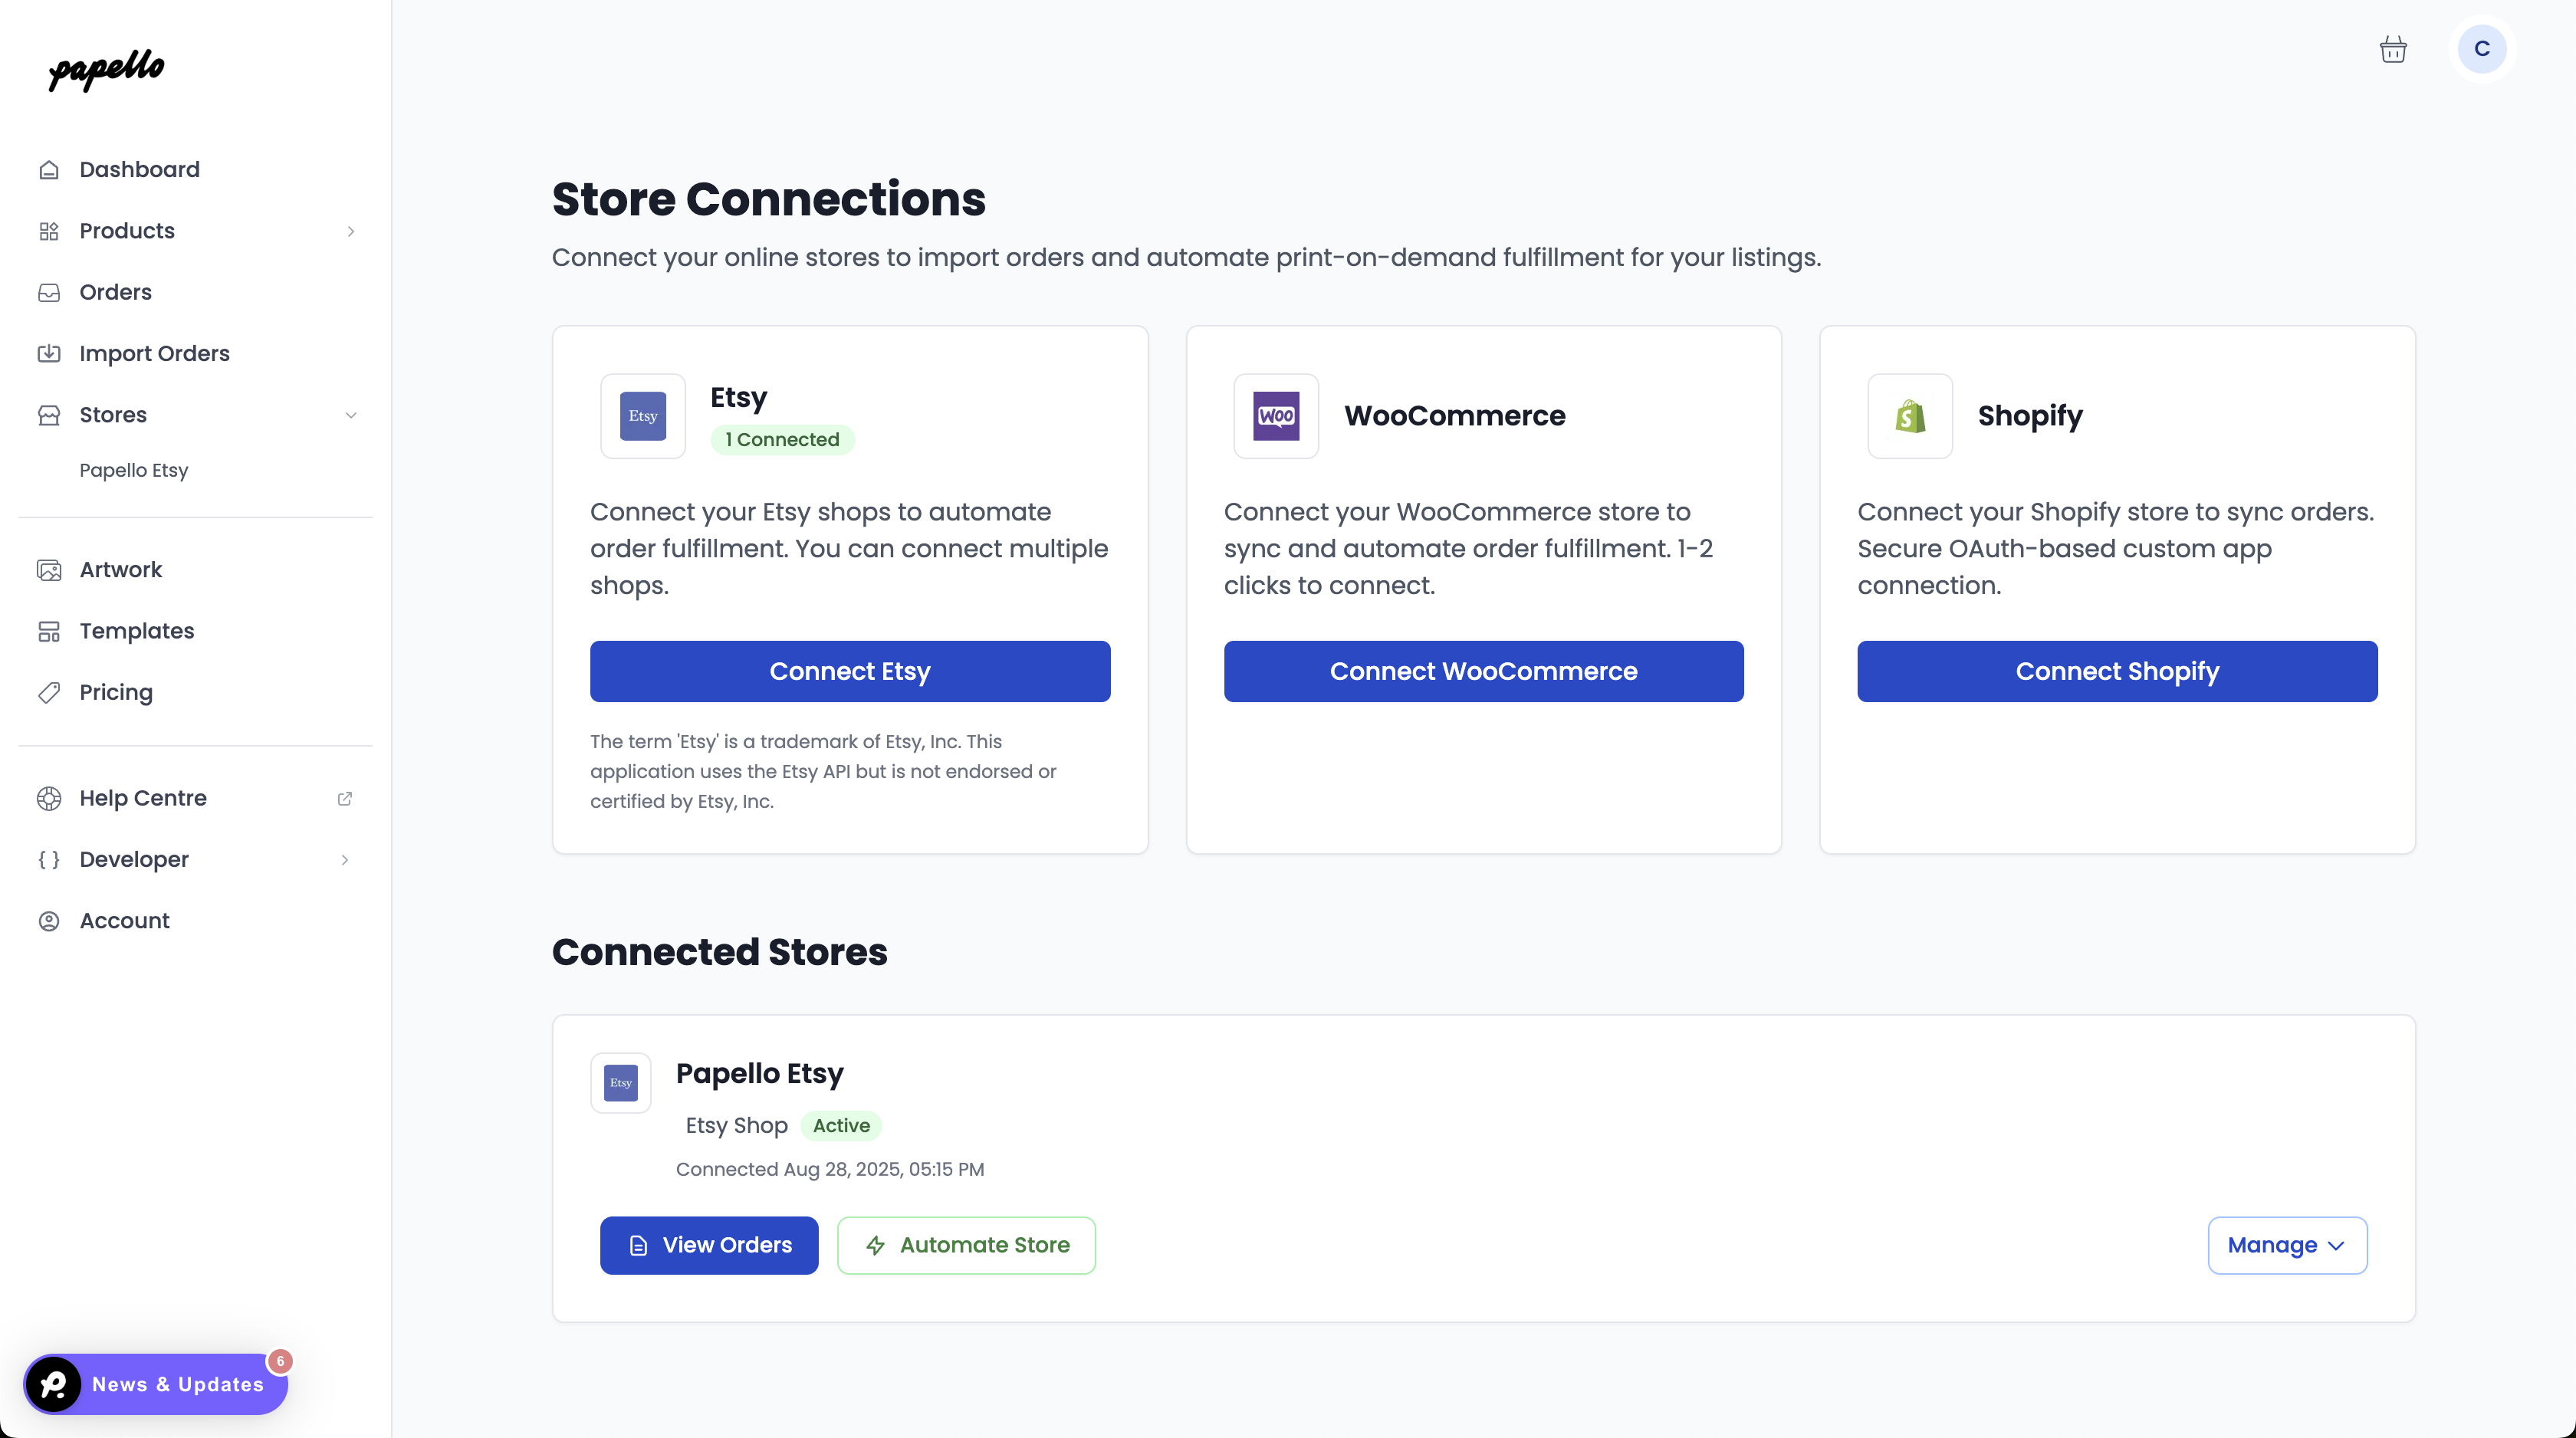This screenshot has height=1438, width=2576.
Task: Click the Templates layout icon
Action: click(x=49, y=631)
